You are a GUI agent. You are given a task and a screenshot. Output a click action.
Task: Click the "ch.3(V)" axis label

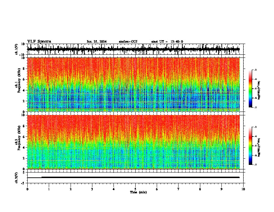tap(16, 178)
